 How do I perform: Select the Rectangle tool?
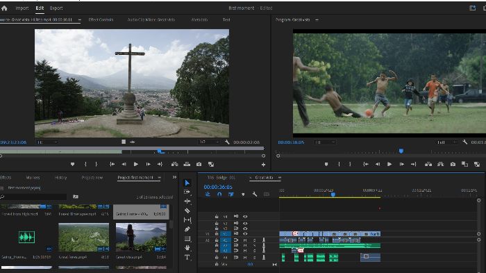pyautogui.click(x=187, y=238)
